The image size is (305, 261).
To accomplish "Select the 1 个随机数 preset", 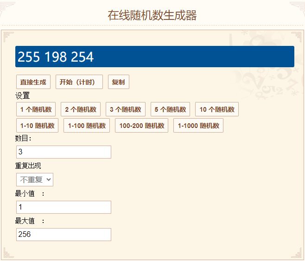I will coord(36,109).
